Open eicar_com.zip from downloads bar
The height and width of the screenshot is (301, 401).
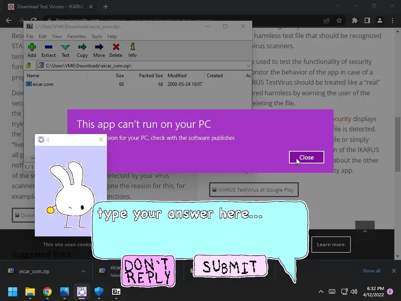34,271
